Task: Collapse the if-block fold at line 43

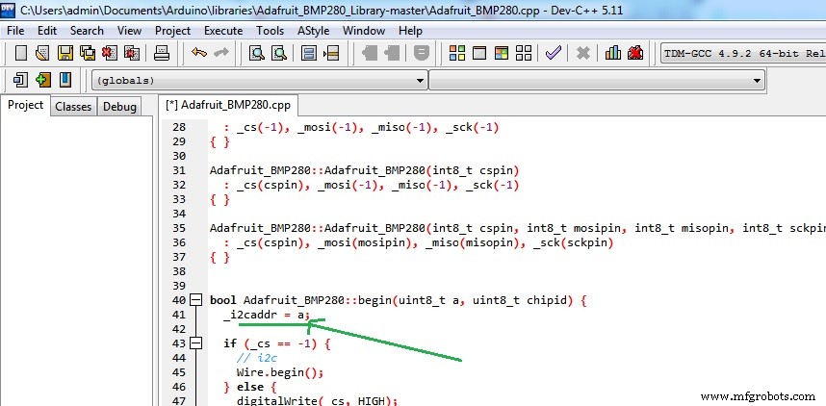Action: coord(196,343)
